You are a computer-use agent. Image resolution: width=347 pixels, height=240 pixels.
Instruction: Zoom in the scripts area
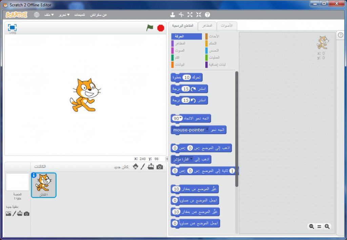click(327, 226)
